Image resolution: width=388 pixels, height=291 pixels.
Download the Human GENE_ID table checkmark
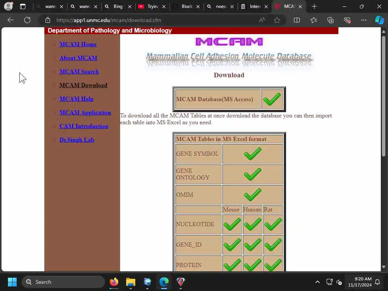coord(252,245)
